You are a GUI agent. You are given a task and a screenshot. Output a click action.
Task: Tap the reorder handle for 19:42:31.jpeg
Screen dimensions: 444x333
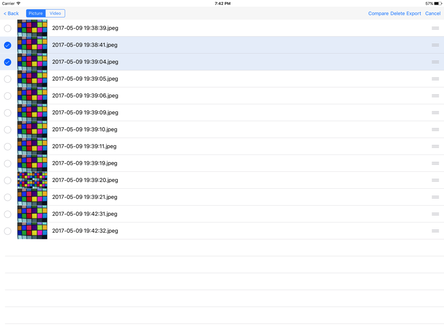(x=435, y=214)
